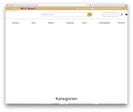The image size is (133, 112).
Task: Click the Schreiben Sie uns button
Action: (x=110, y=15)
